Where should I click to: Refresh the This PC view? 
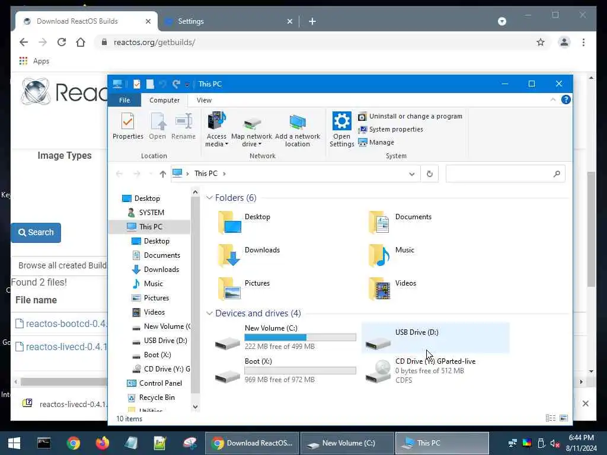click(x=429, y=174)
